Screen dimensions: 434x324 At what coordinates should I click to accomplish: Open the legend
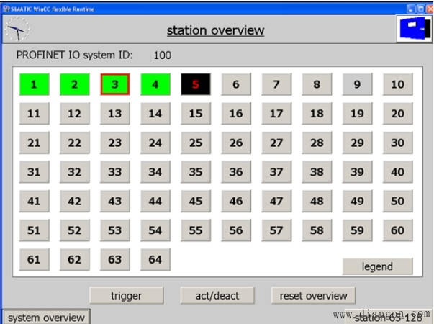(x=378, y=266)
